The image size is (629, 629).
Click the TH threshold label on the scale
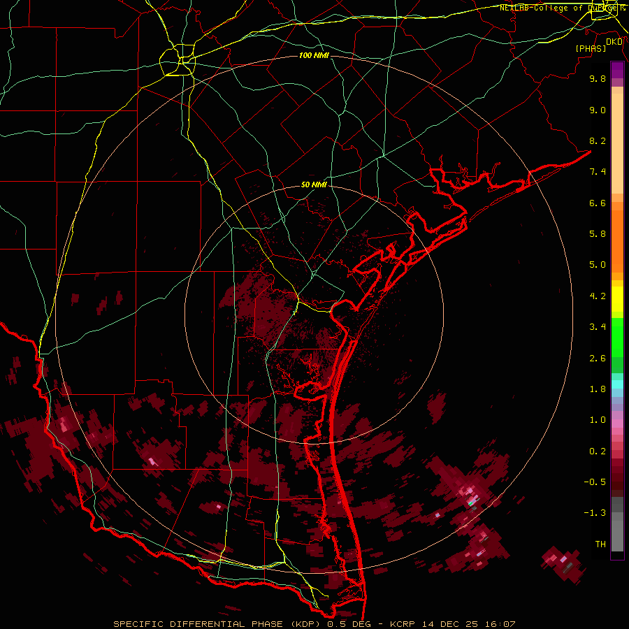(600, 544)
